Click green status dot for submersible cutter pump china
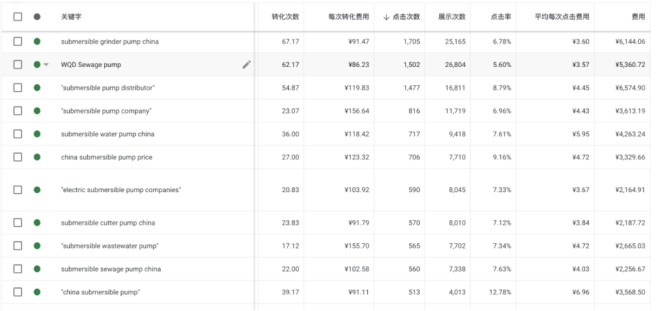 pyautogui.click(x=37, y=223)
